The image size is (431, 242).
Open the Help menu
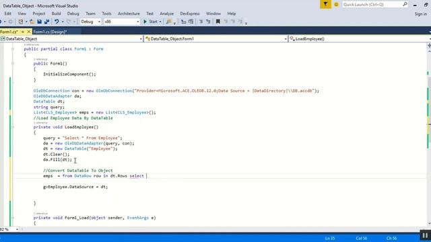232,13
